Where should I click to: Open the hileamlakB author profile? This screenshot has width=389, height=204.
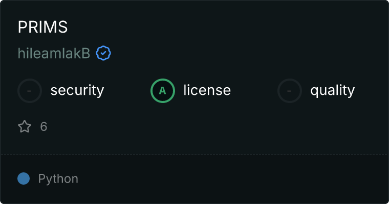pyautogui.click(x=54, y=53)
